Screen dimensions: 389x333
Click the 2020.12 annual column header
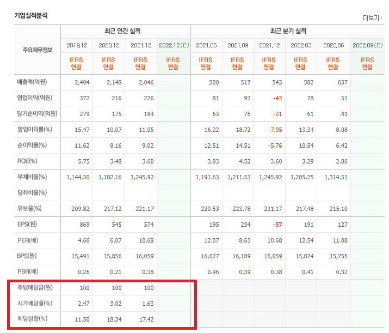[109, 45]
